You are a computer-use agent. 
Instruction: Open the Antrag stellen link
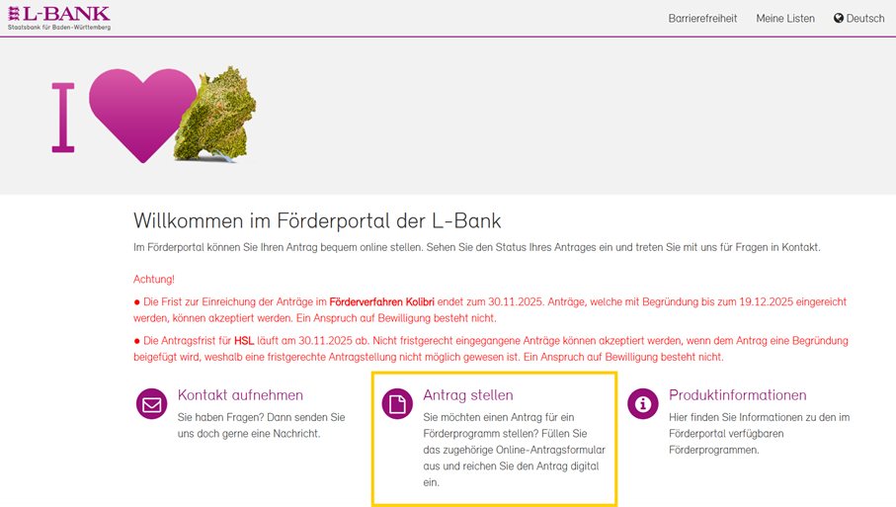pos(468,395)
